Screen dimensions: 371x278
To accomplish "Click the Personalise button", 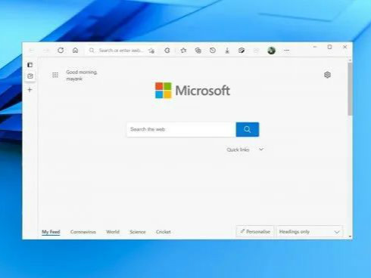I will click(255, 231).
